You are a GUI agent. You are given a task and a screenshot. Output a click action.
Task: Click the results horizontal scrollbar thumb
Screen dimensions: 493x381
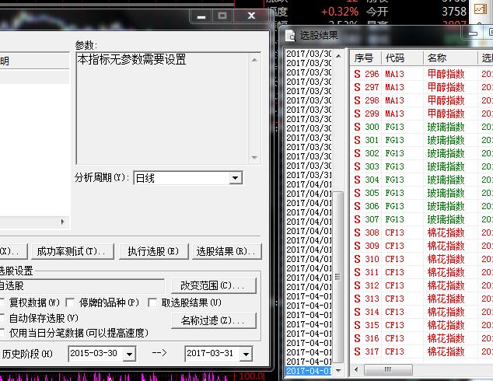click(388, 369)
